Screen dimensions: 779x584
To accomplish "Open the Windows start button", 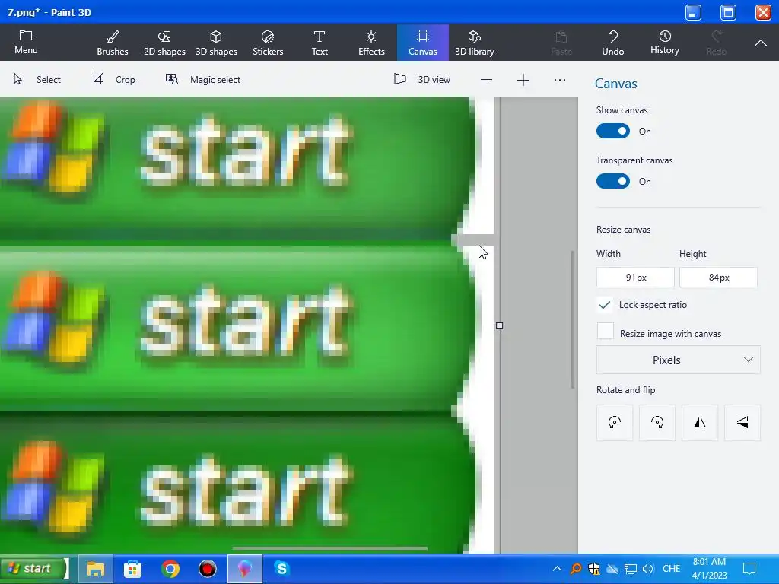I will click(x=33, y=569).
